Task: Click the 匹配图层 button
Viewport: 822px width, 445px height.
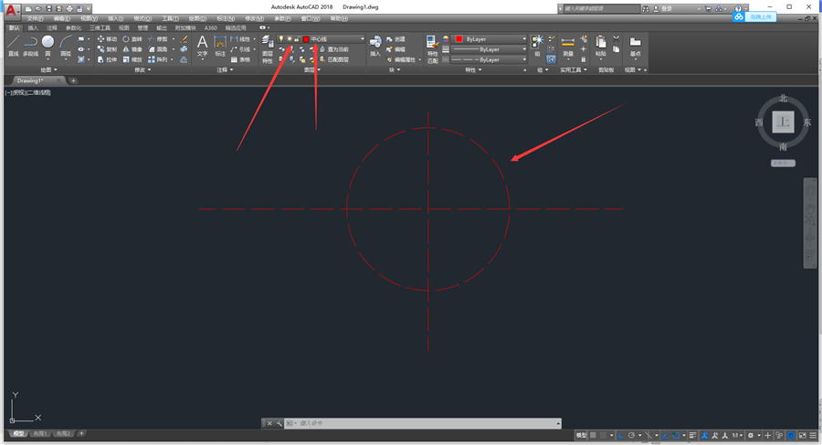Action: [x=333, y=59]
